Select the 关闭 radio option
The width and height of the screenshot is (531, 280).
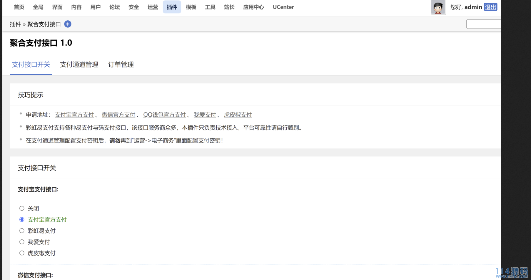22,208
